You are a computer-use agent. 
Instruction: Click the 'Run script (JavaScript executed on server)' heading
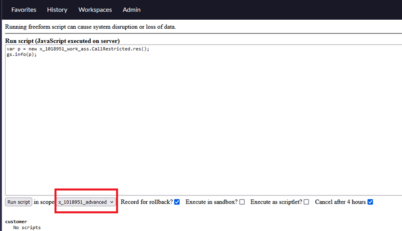62,41
